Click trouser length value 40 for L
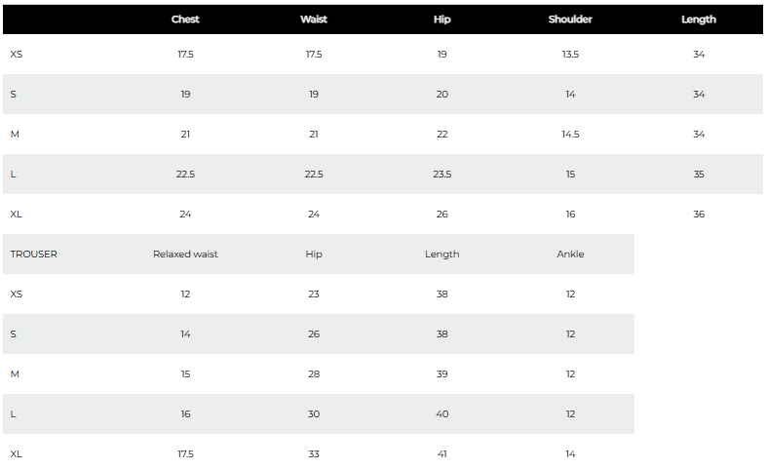Viewport: 768px width, 470px height. tap(442, 414)
